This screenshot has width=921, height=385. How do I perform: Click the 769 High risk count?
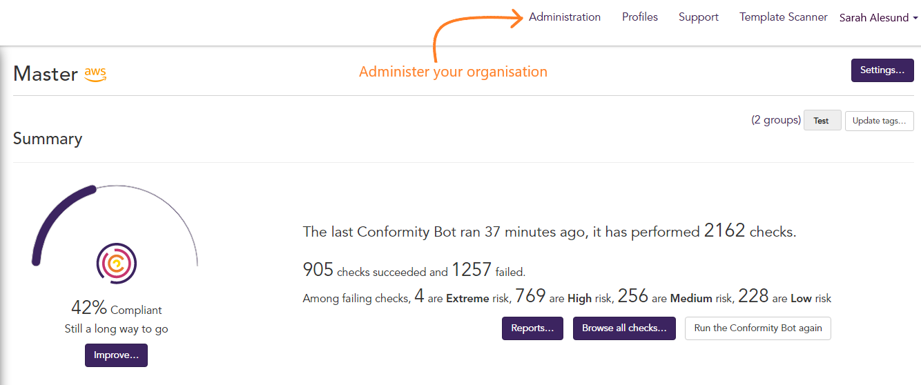(530, 297)
